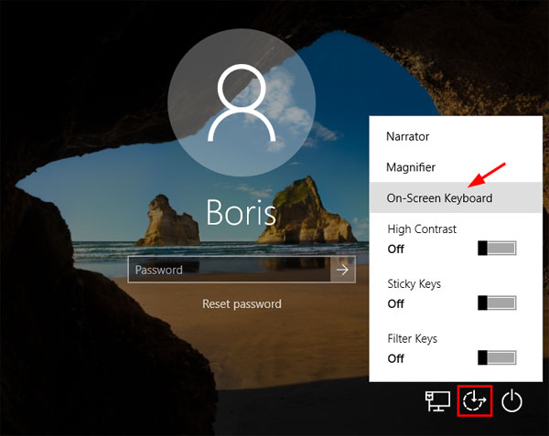Click the power options icon
The height and width of the screenshot is (436, 549).
pos(512,401)
